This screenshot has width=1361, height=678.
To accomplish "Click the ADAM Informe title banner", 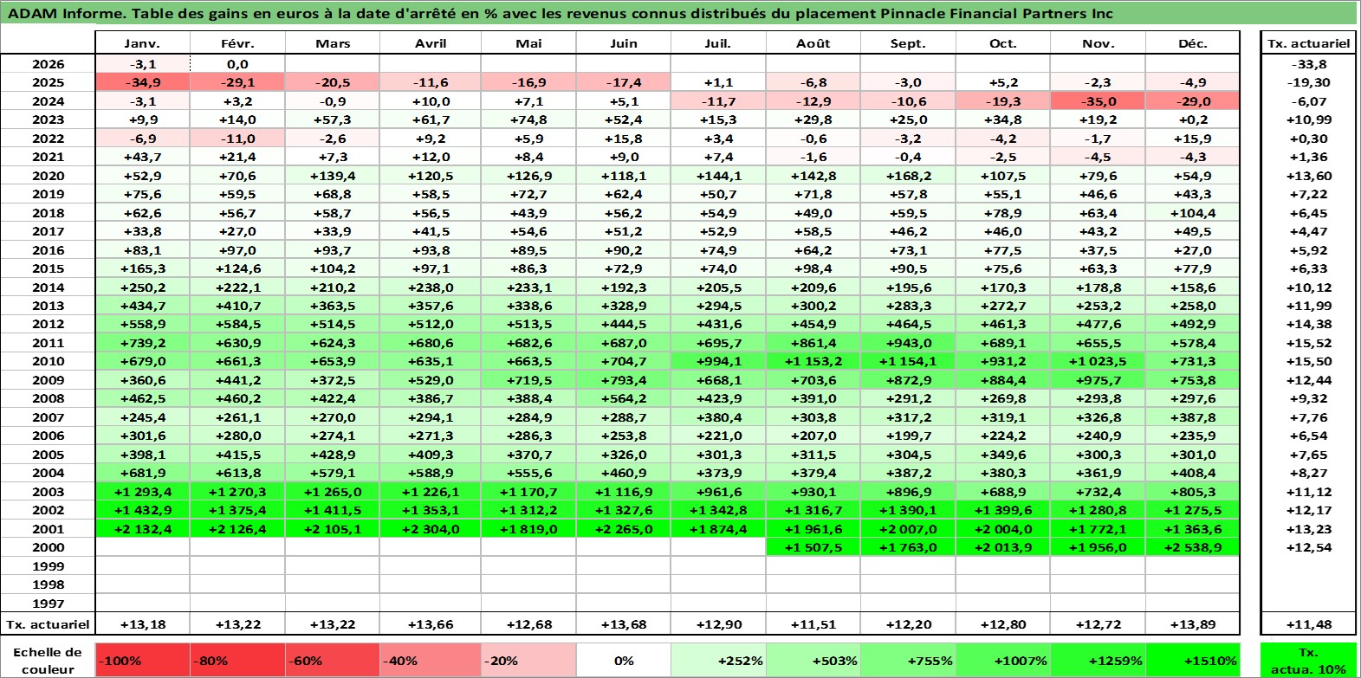I will click(679, 13).
